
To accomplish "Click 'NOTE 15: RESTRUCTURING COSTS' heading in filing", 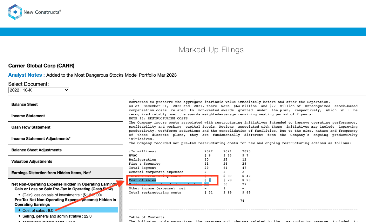I will [x=158, y=118].
